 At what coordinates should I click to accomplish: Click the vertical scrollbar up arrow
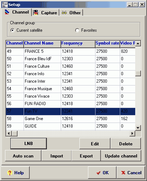click(x=138, y=43)
